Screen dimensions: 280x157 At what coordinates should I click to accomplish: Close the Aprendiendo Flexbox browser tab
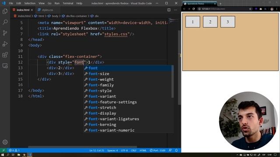click(215, 3)
